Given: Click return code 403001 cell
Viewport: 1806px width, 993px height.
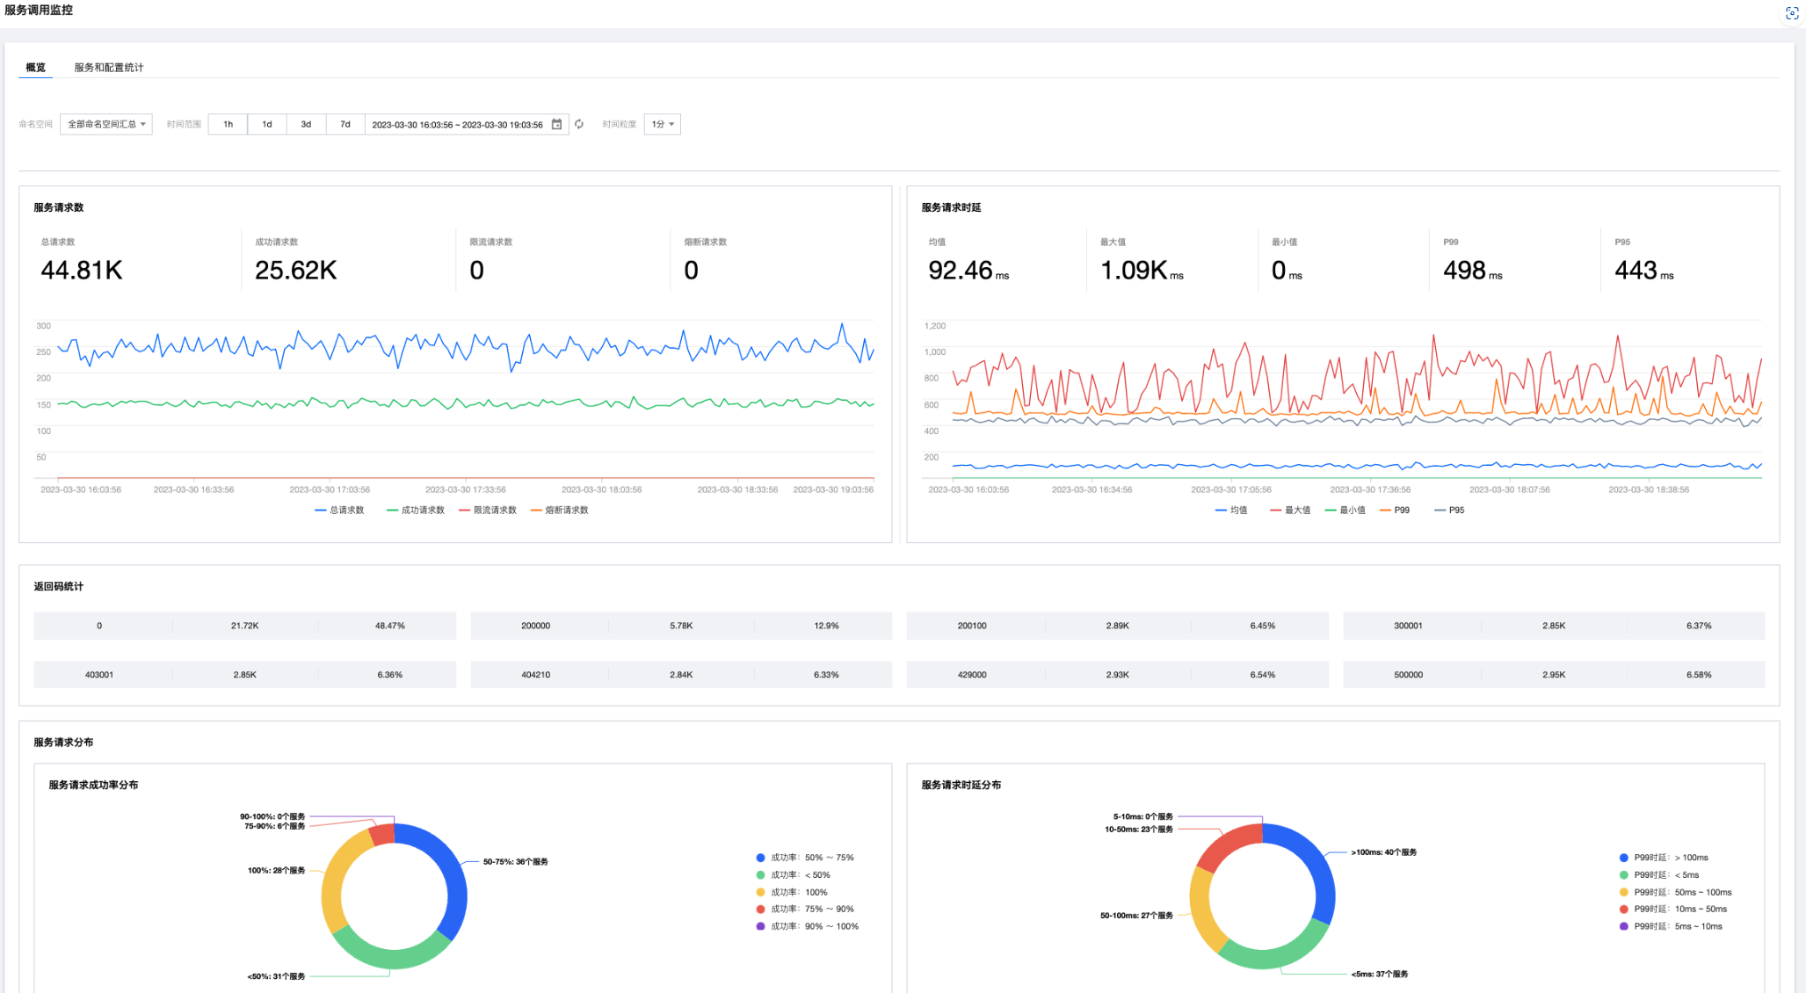Looking at the screenshot, I should (99, 675).
